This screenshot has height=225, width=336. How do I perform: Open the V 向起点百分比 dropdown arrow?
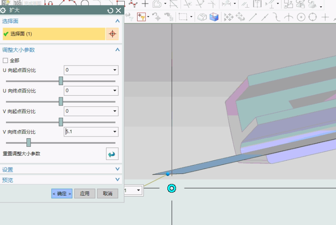click(x=115, y=111)
